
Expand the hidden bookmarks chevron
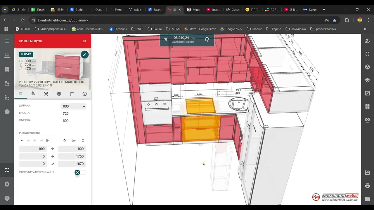pos(365,29)
